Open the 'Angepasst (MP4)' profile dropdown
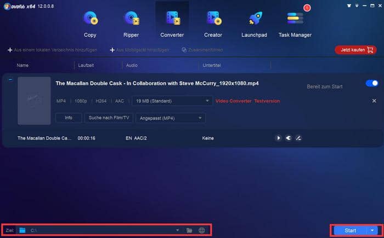This screenshot has width=384, height=238. point(171,118)
